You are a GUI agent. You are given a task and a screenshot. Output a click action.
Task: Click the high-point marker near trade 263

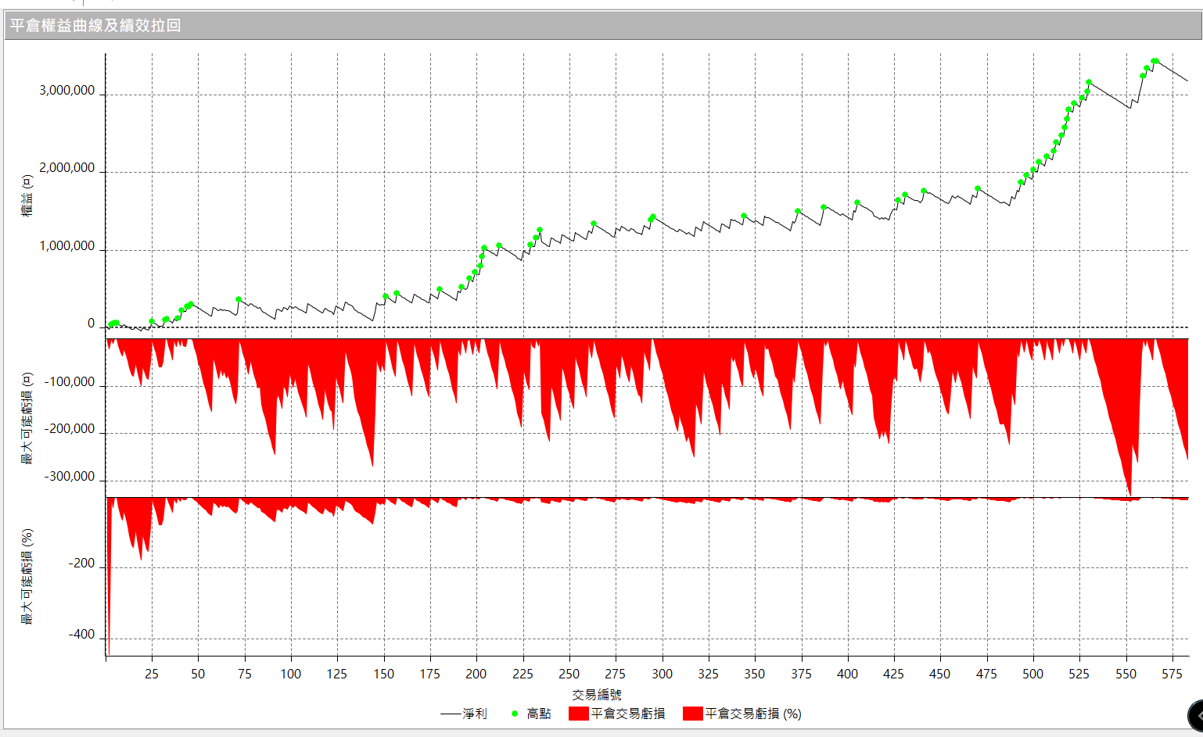coord(594,224)
